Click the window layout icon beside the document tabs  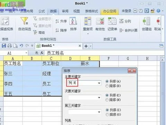[x=161, y=46]
